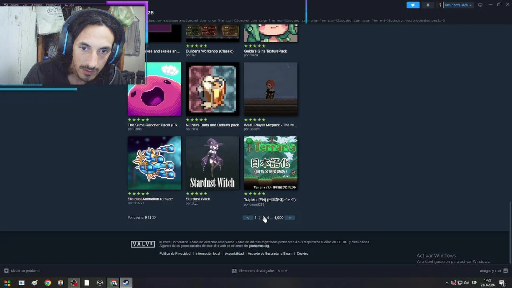Viewport: 512px width, 288px height.
Task: Jump to page 1,000
Action: click(279, 218)
